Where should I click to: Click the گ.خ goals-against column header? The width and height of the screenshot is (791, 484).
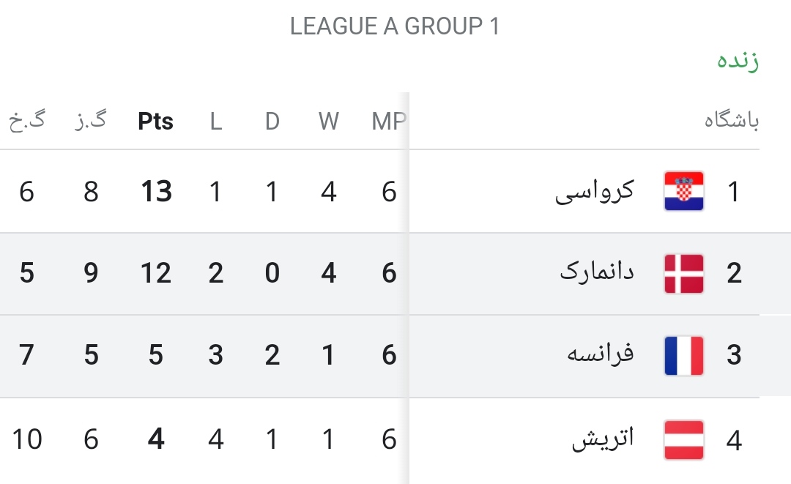[x=27, y=120]
